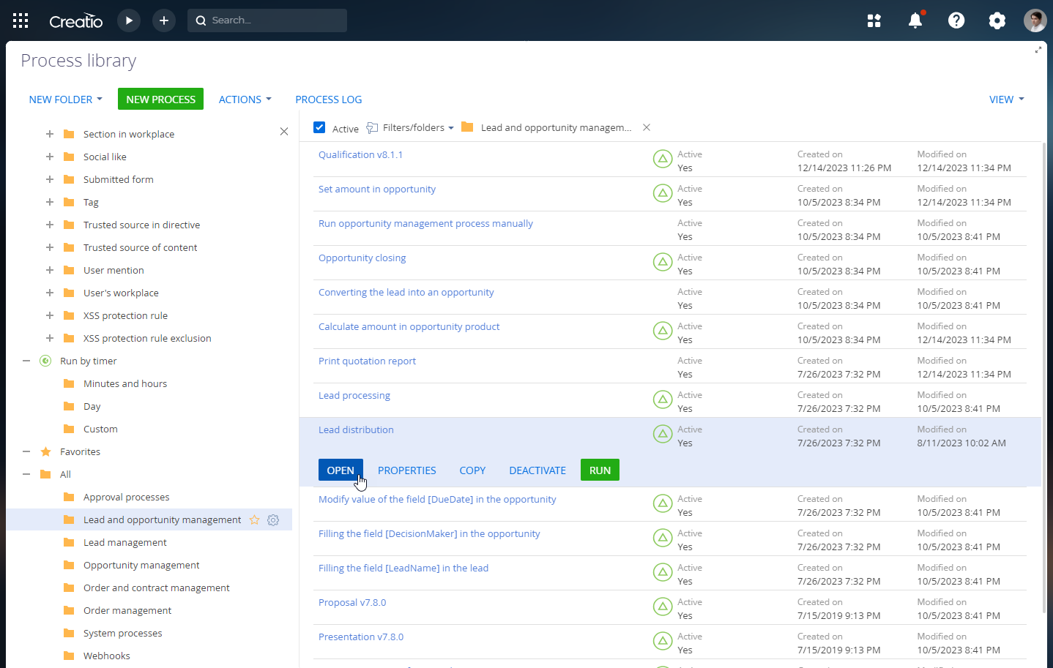The width and height of the screenshot is (1053, 668).
Task: Open the Qualification v8.1.1 process link
Action: pos(360,154)
